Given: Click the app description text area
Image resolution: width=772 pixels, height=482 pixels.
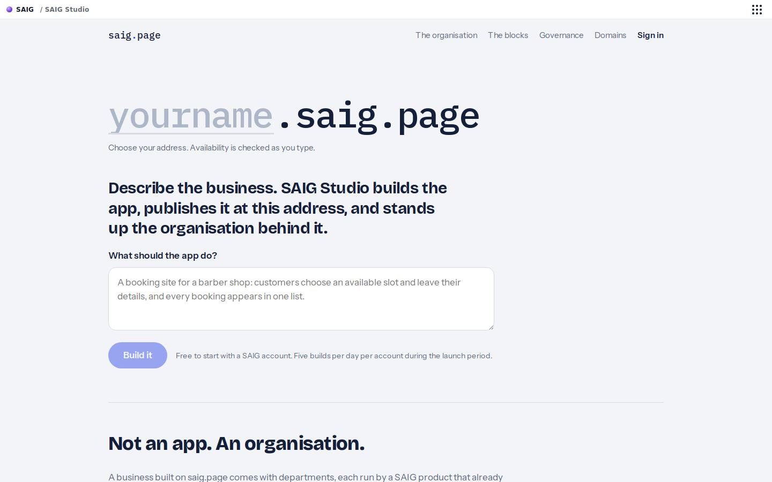Looking at the screenshot, I should [x=301, y=299].
